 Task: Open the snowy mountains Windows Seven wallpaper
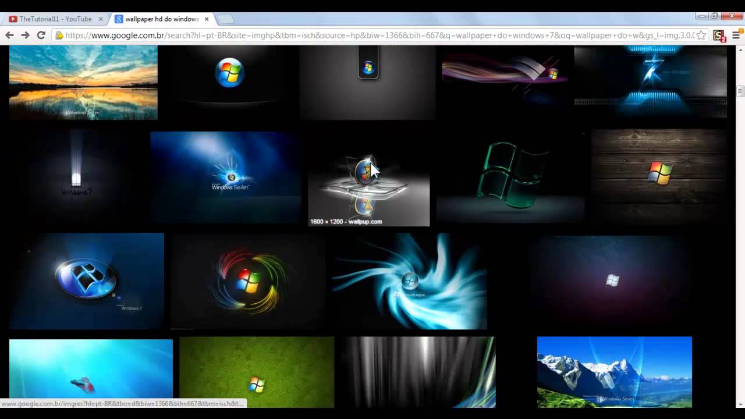615,372
